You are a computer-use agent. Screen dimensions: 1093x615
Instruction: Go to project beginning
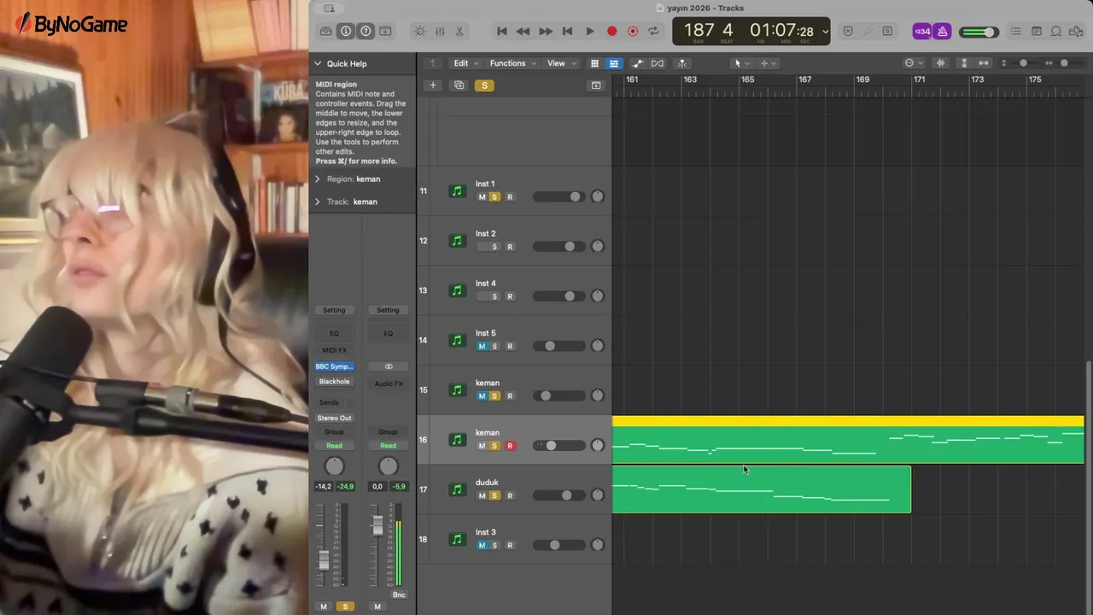click(x=502, y=31)
